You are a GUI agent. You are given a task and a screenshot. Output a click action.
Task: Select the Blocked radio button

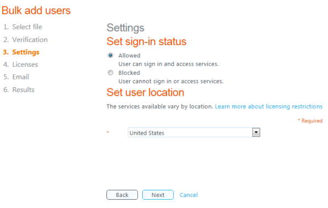(x=110, y=73)
